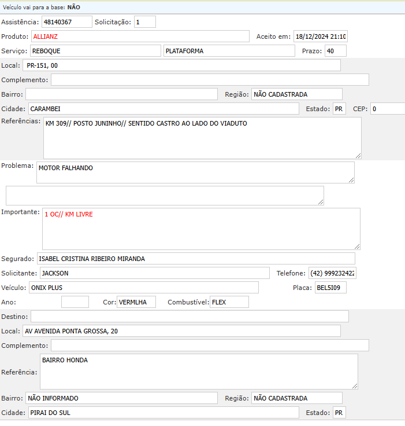Click destination Bairro field NÃO INFORMADO
Viewport: 405px width, 426px height.
tap(121, 398)
